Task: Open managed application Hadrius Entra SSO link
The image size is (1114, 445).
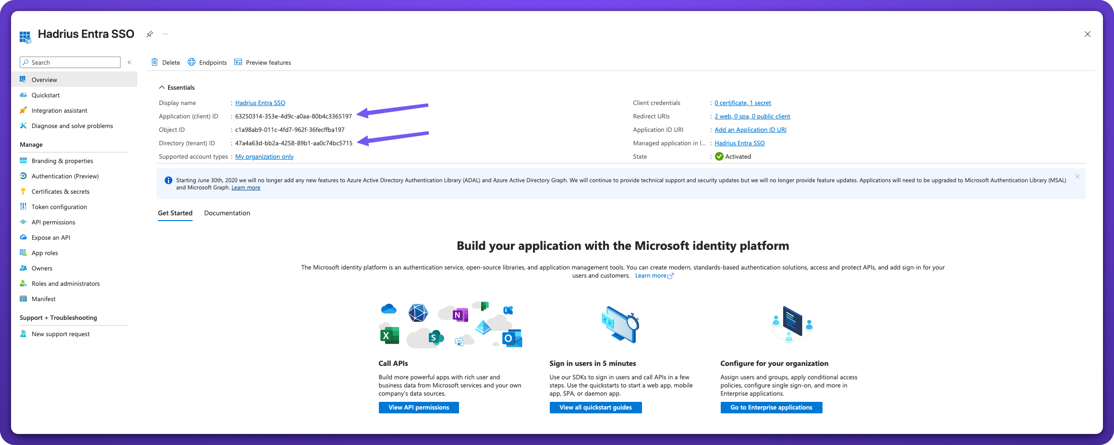Action: (x=739, y=143)
